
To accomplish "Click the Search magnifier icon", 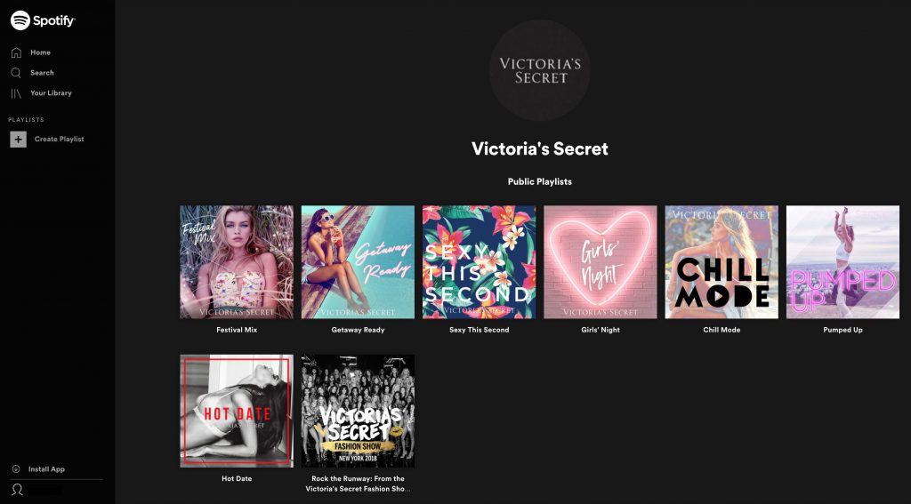I will (x=16, y=73).
